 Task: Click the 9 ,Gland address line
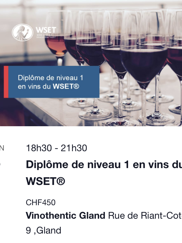[43, 231]
